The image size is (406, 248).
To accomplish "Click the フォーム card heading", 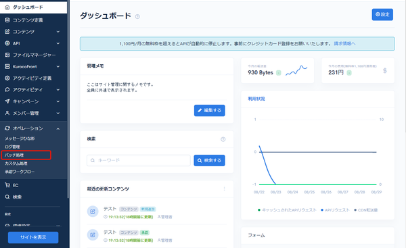I will (x=256, y=235).
